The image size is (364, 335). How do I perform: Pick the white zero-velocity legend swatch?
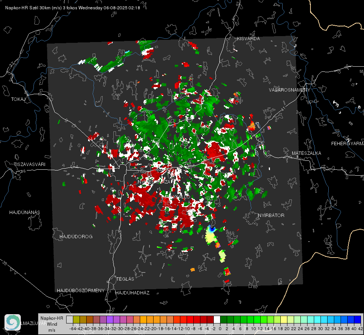[217, 319]
